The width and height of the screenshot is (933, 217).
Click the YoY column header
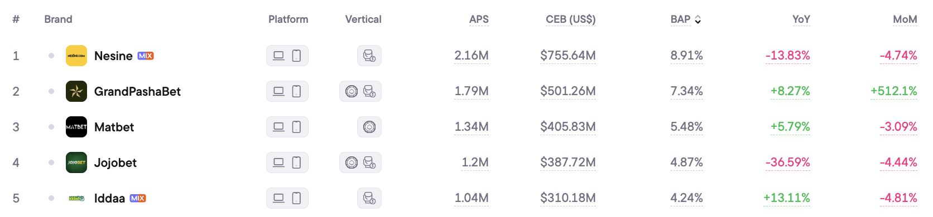click(x=801, y=19)
